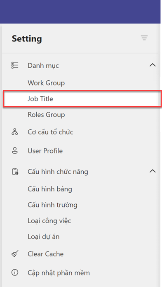Choose Loại dự án entry
Viewport: 162px width, 287px height.
pyautogui.click(x=44, y=237)
